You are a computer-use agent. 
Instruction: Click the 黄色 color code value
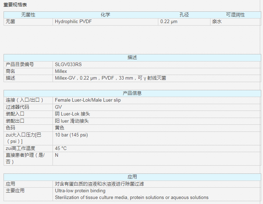click(60, 128)
